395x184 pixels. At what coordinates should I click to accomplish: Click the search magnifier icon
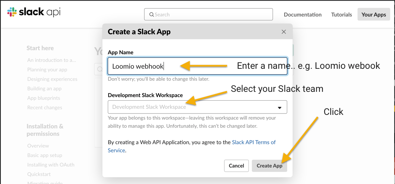click(152, 15)
